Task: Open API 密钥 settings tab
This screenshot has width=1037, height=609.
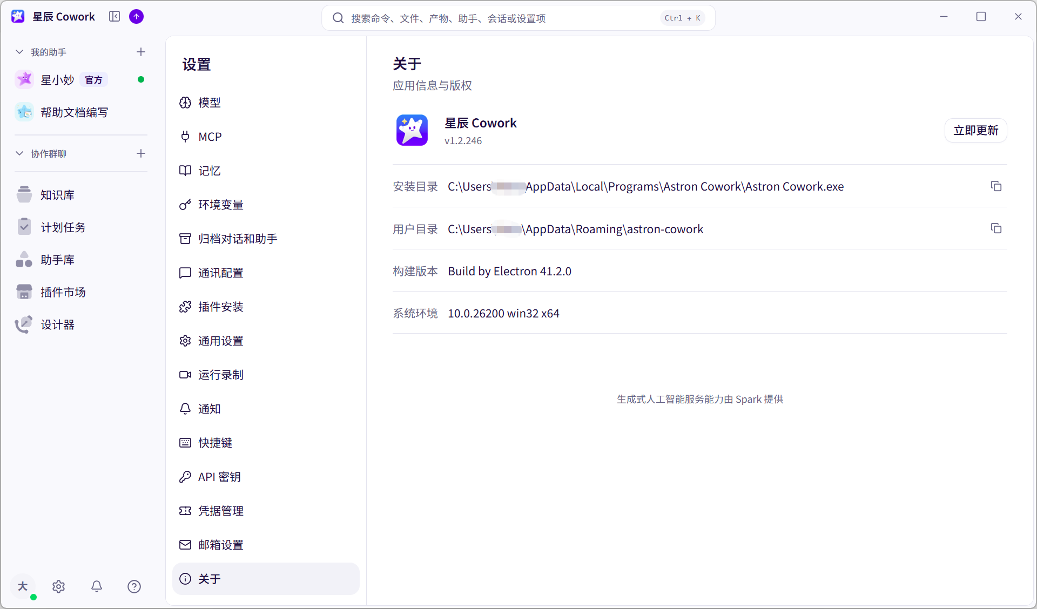Action: tap(266, 477)
